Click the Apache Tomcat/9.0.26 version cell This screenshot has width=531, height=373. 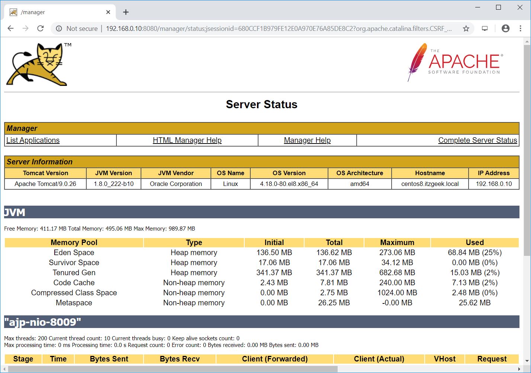click(45, 184)
